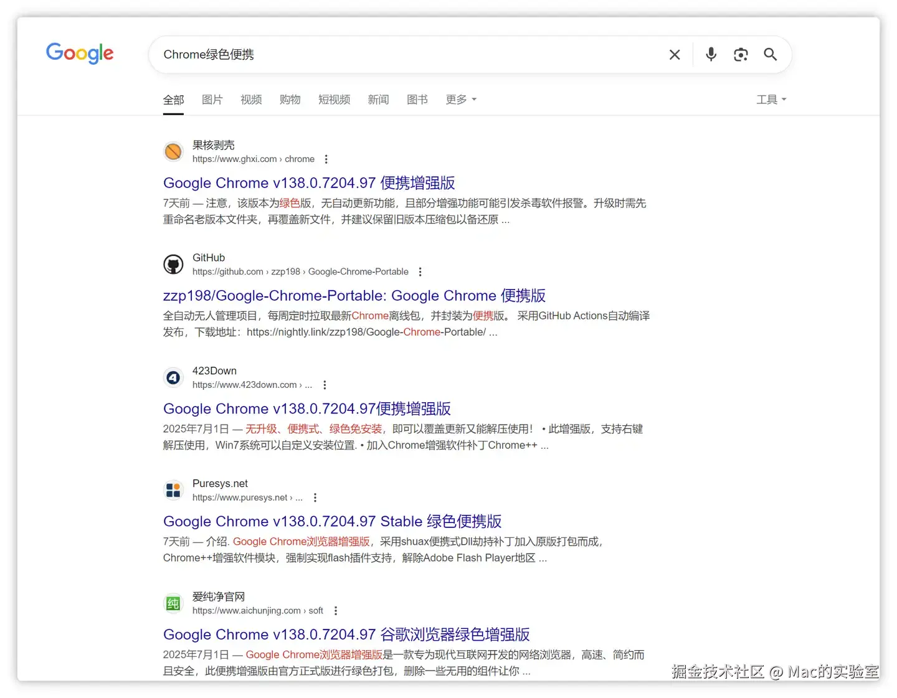897x698 pixels.
Task: Select the 全部 tab
Action: coord(174,100)
